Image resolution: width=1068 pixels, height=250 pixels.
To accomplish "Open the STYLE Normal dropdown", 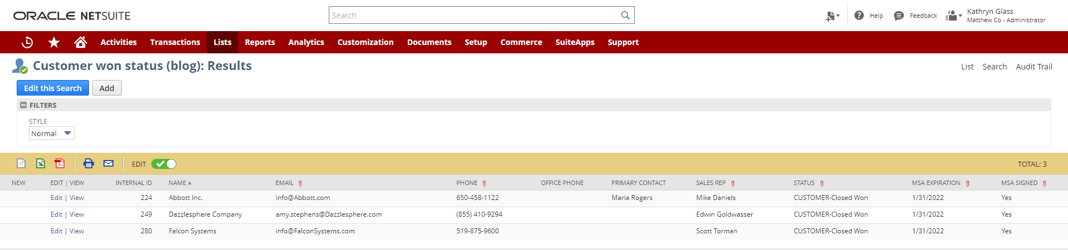I will (51, 133).
